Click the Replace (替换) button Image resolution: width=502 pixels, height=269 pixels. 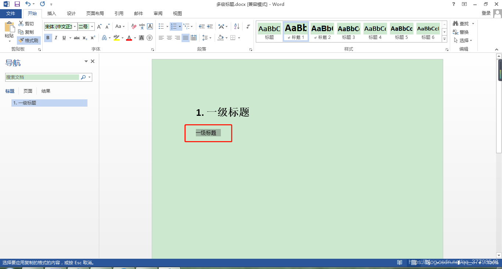click(x=461, y=32)
